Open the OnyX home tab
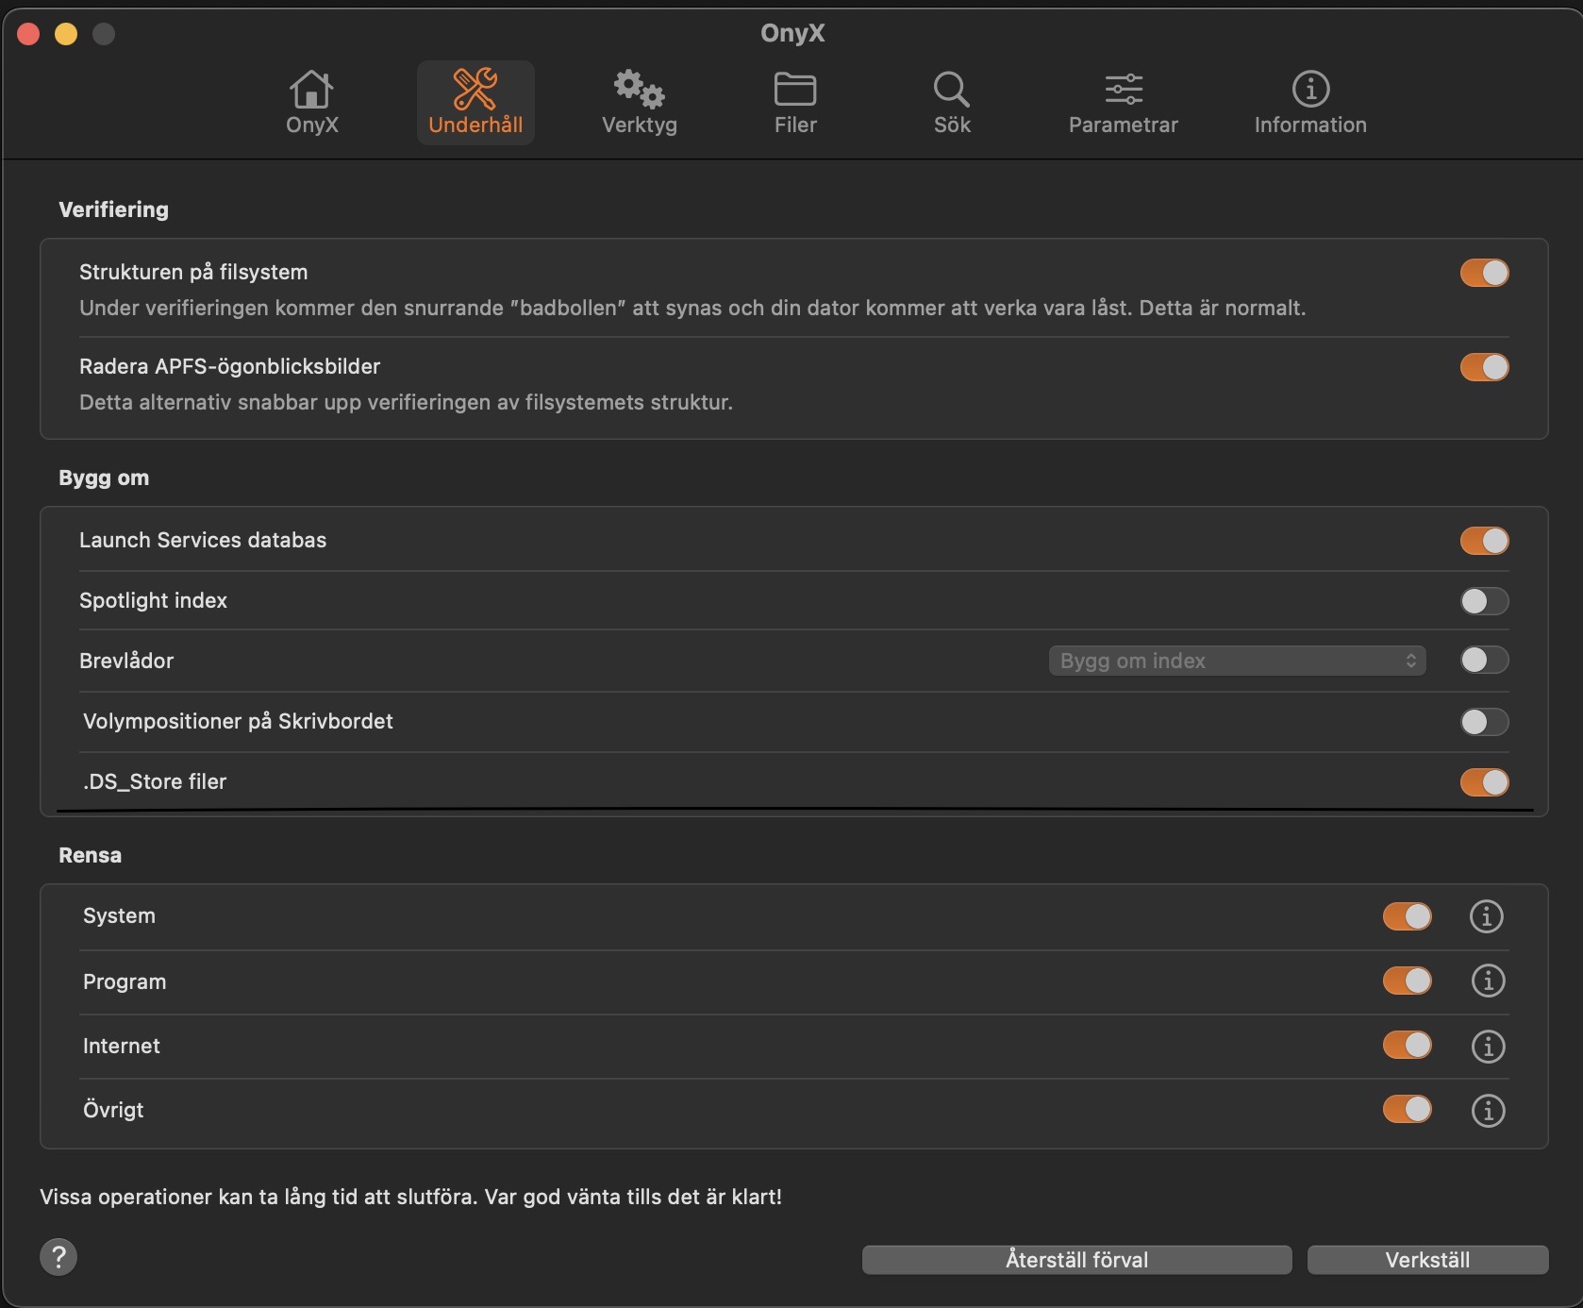1583x1308 pixels. (x=312, y=103)
